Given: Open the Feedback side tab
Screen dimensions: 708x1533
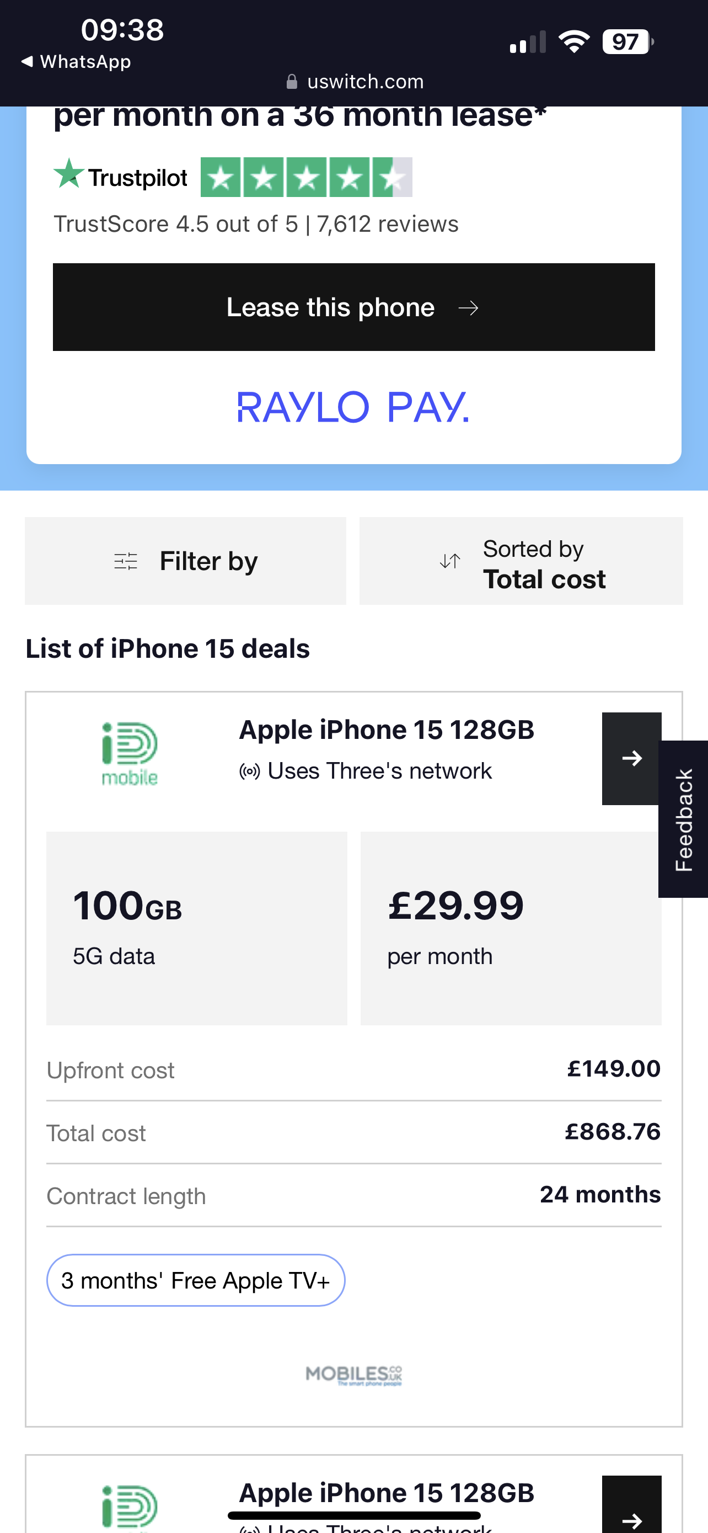Looking at the screenshot, I should pyautogui.click(x=683, y=819).
